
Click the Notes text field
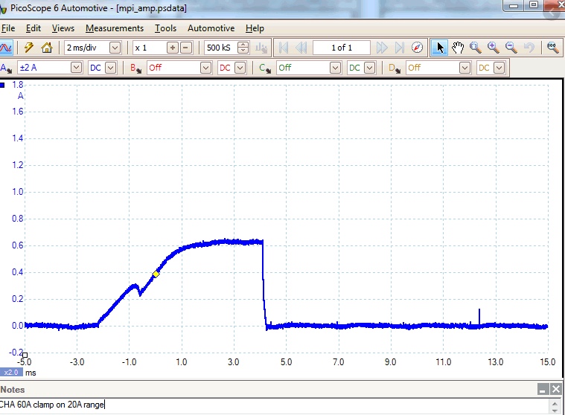tap(275, 405)
